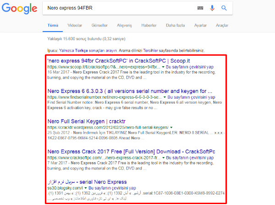Screen dimensions: 275x205
Task: Translate the findserialnumber.net result page
Action: [x=191, y=97]
